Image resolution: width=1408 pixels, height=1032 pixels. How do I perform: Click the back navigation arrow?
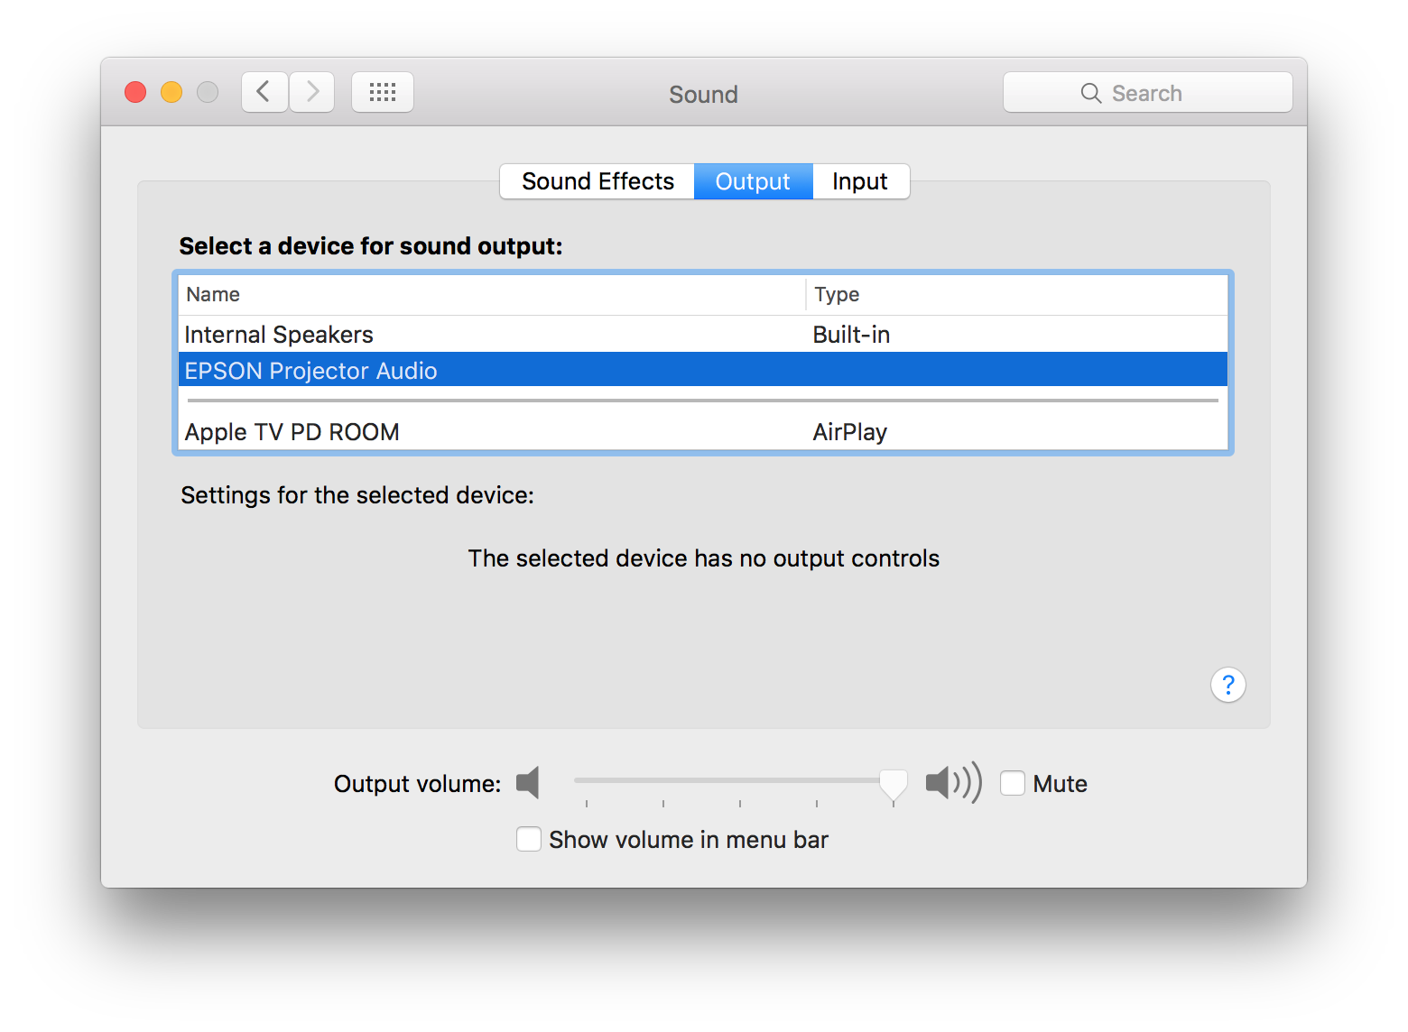tap(264, 92)
